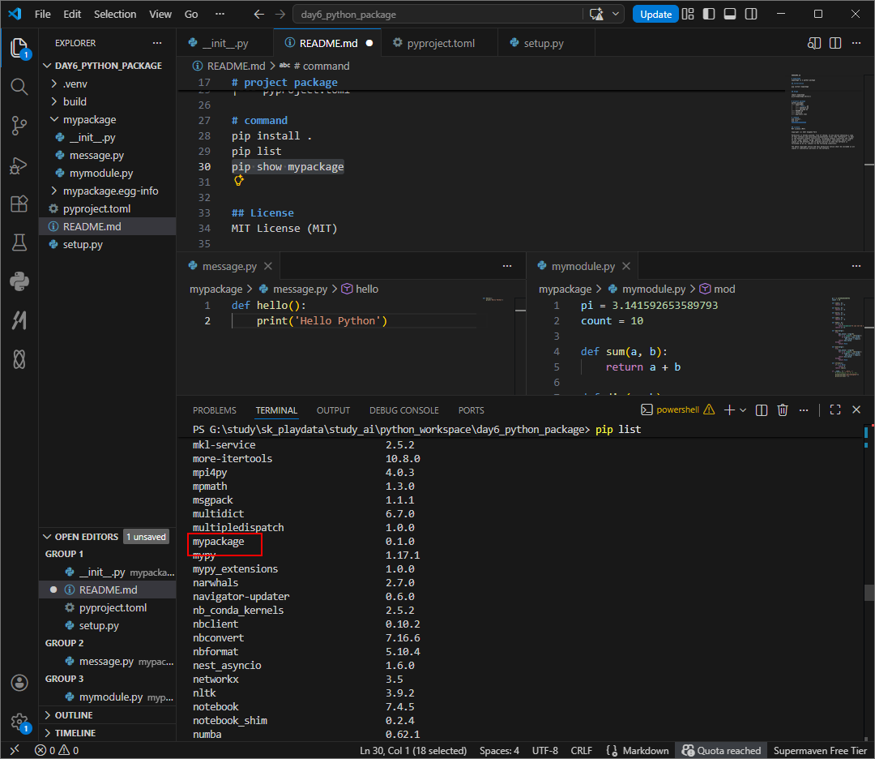The height and width of the screenshot is (759, 875).
Task: Open message.py in the file tree
Action: coord(107,155)
